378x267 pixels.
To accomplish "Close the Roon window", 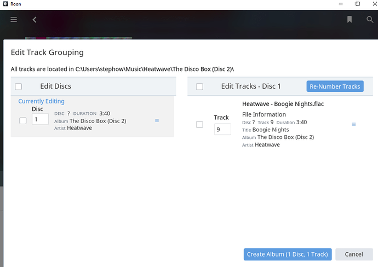I will click(x=375, y=4).
